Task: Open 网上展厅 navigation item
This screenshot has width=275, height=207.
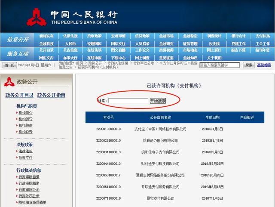Action: pos(214,50)
